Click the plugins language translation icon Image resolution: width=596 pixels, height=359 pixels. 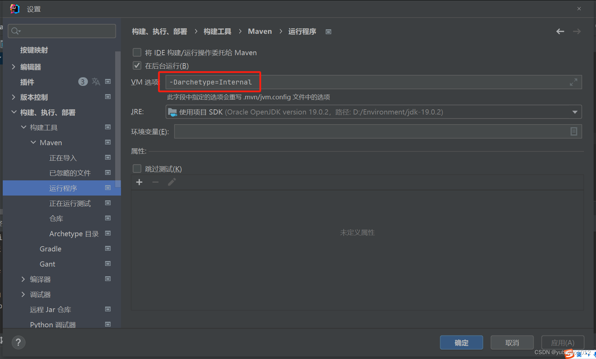[96, 82]
